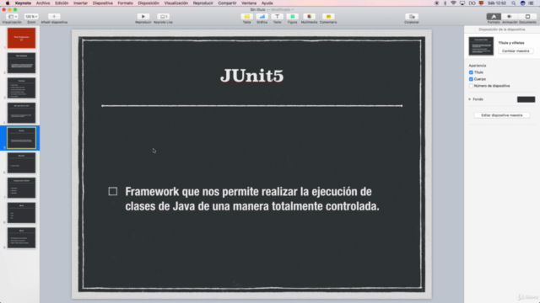This screenshot has height=303, width=540.
Task: Open the Insertar menu
Action: tap(80, 3)
